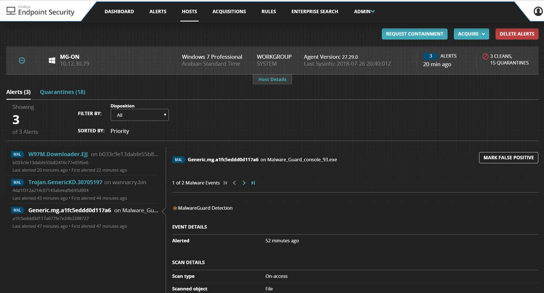544x293 pixels.
Task: Click the WORKGROUP domain text
Action: point(274,57)
